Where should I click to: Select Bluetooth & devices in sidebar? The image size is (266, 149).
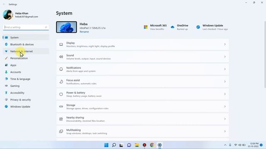pos(26,44)
